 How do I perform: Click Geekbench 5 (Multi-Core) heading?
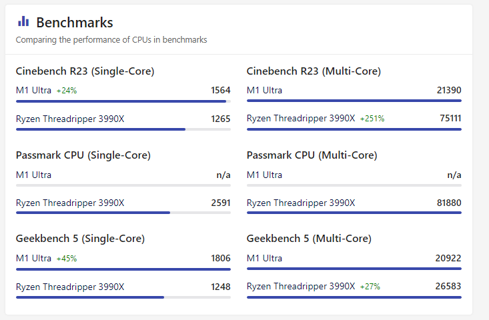309,239
